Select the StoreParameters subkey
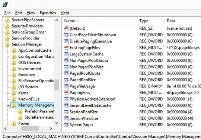The width and height of the screenshot is (201, 140). point(39,117)
